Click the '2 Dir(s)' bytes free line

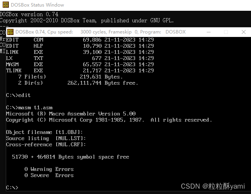tap(78, 83)
